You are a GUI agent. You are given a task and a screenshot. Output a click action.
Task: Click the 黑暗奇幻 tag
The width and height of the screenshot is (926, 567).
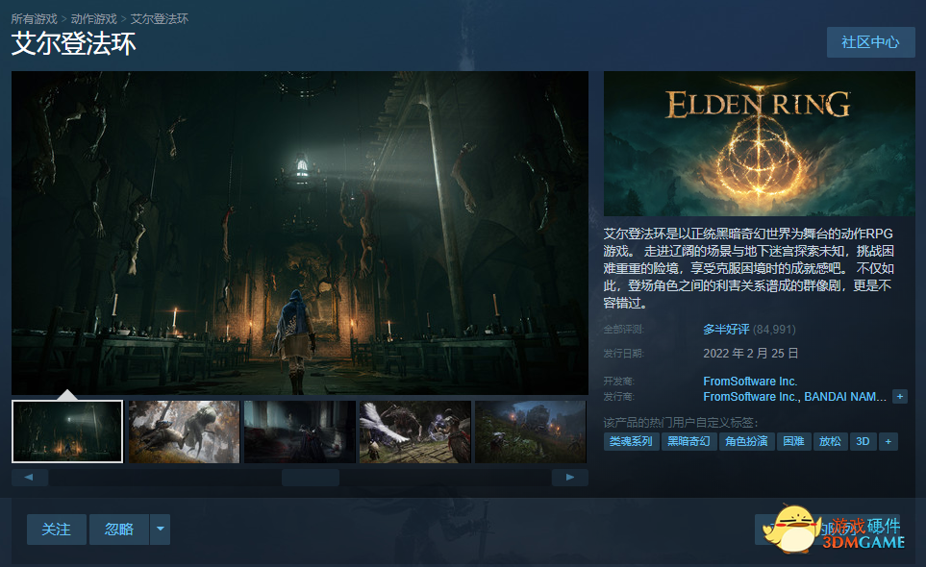pos(688,441)
